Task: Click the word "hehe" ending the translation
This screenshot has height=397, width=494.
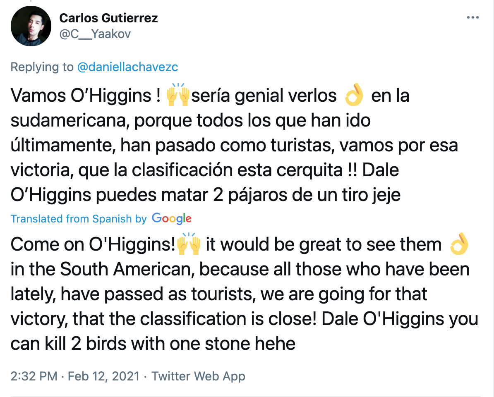Action: pyautogui.click(x=275, y=343)
